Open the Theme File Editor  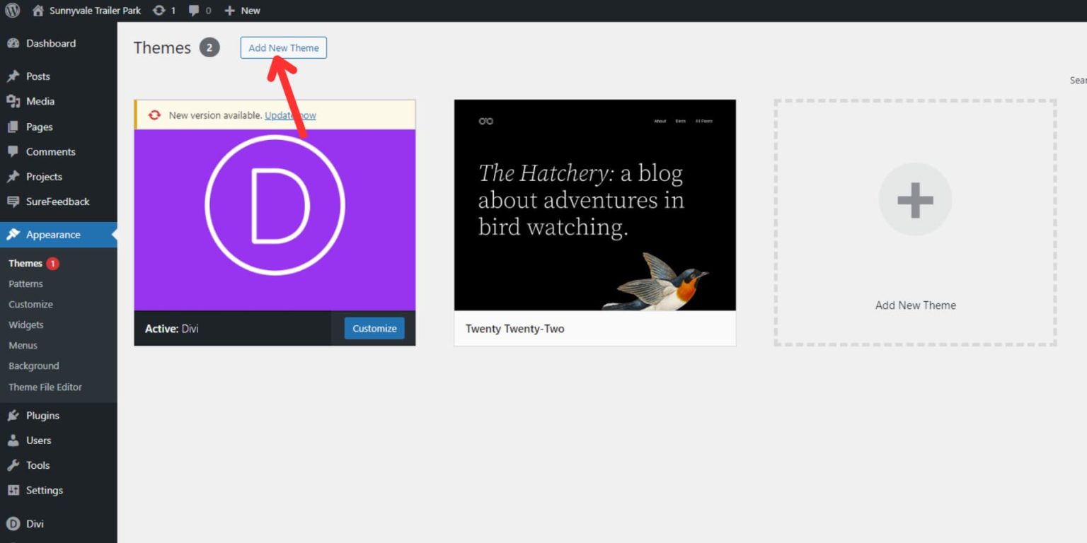[44, 387]
